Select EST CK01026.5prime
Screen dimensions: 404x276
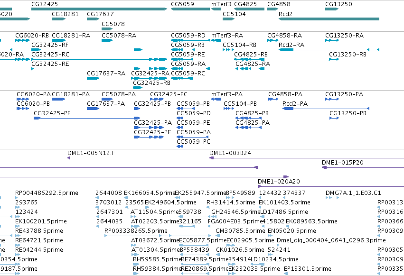coord(218,254)
